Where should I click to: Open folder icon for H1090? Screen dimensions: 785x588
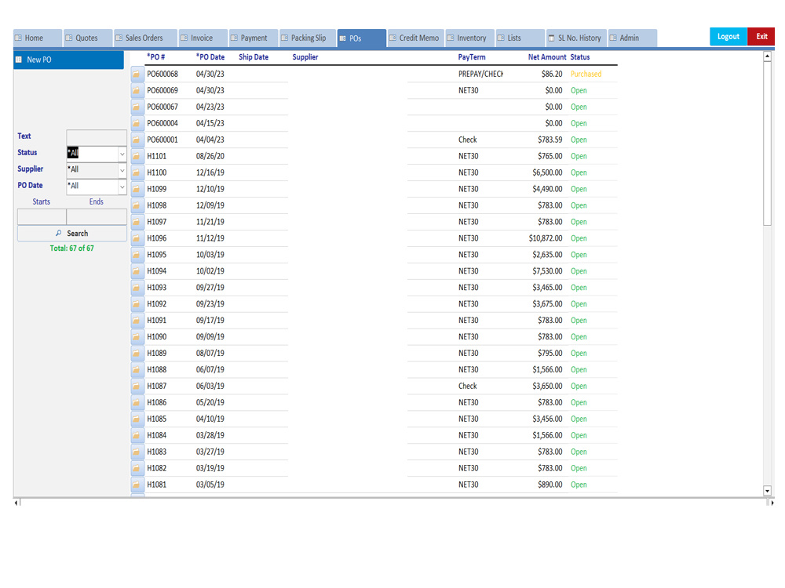(x=137, y=337)
